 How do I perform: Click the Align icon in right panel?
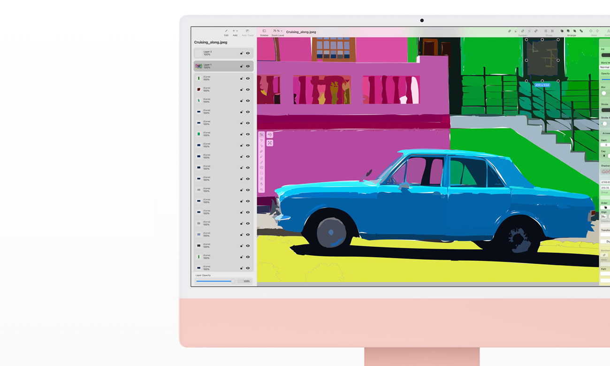603,216
